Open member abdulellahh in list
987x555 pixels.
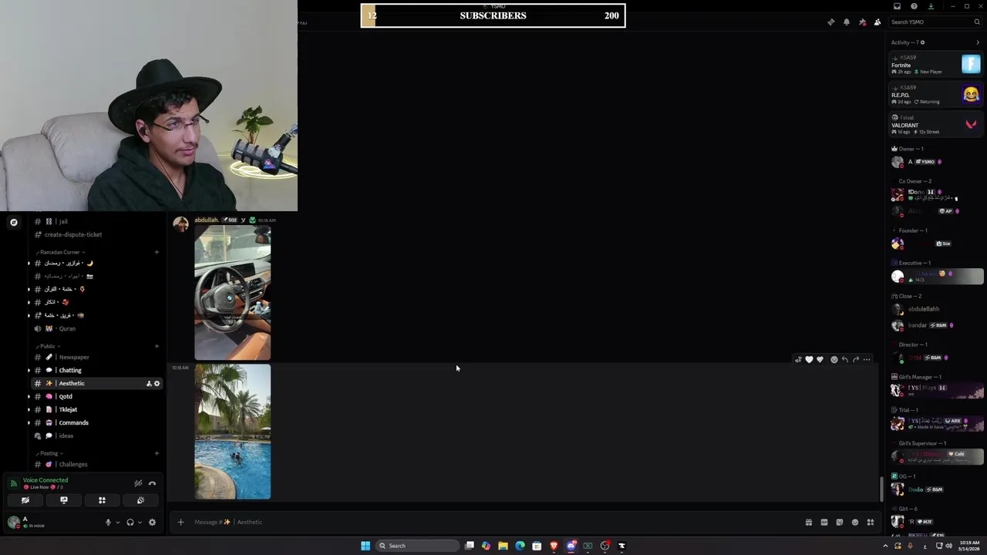pos(936,309)
